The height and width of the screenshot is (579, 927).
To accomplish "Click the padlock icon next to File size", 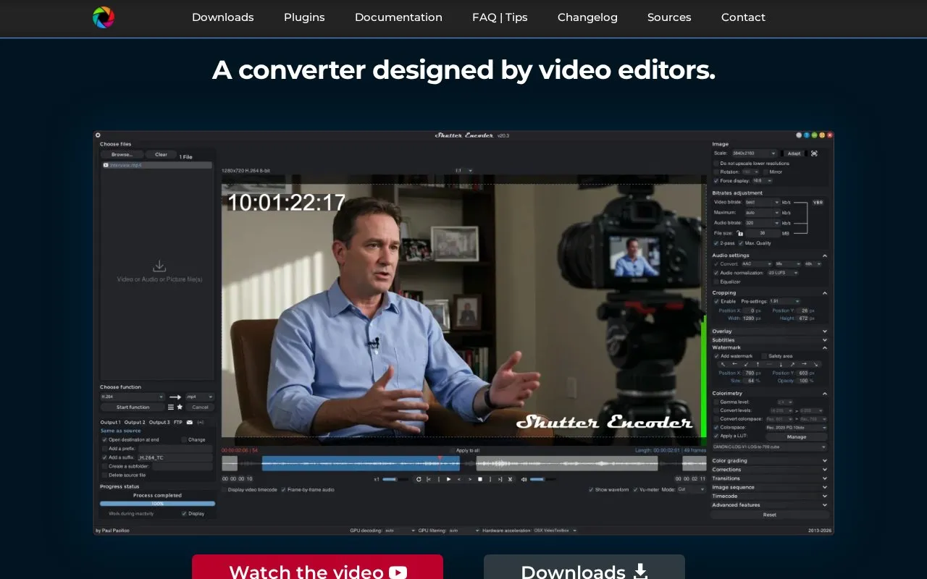I will (x=739, y=233).
